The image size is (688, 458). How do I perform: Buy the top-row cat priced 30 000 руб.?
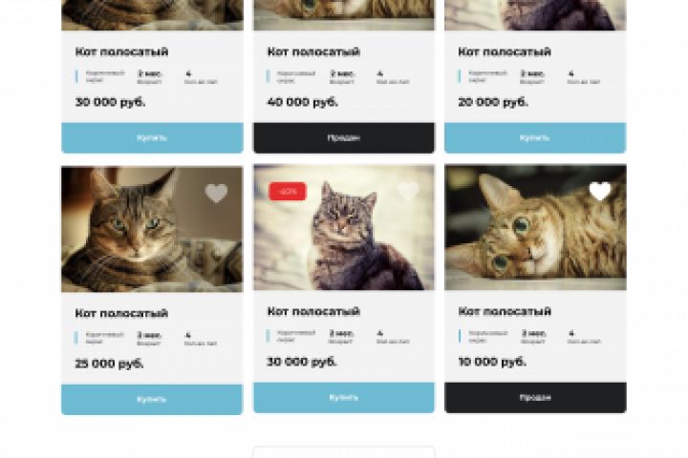[x=152, y=138]
